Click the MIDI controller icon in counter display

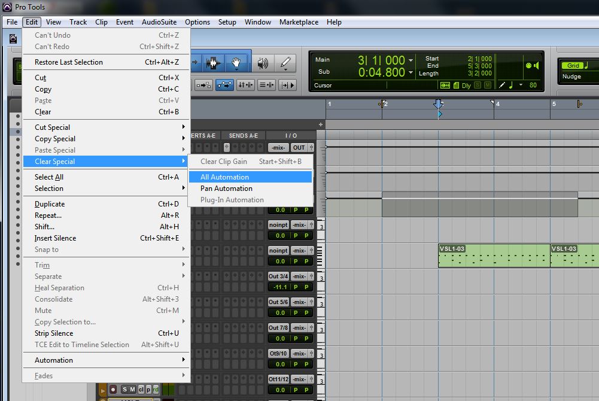click(x=528, y=65)
